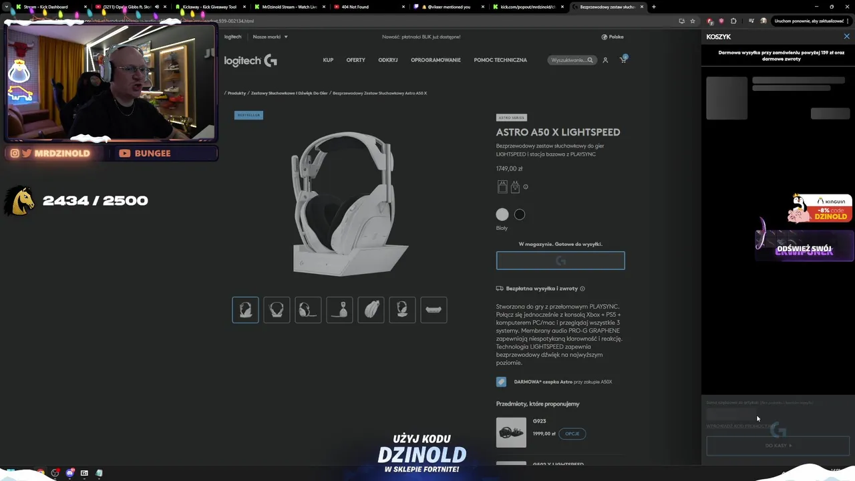Switch to the 404 Not Found tab

(x=367, y=7)
